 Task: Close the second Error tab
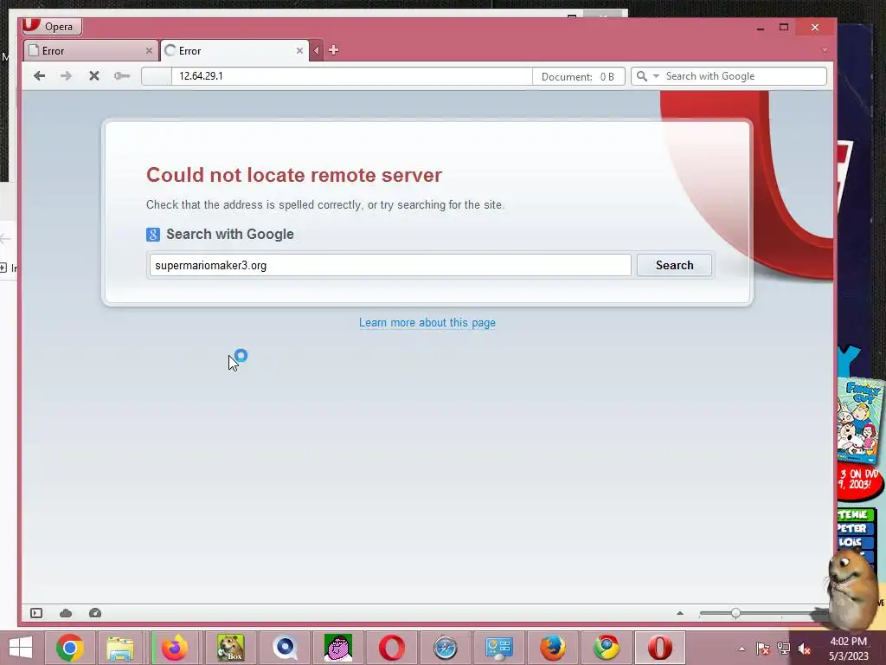[299, 51]
